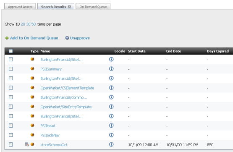233x152 pixels.
Task: Select the storeSchemaOct row checkbox
Action: 10,144
